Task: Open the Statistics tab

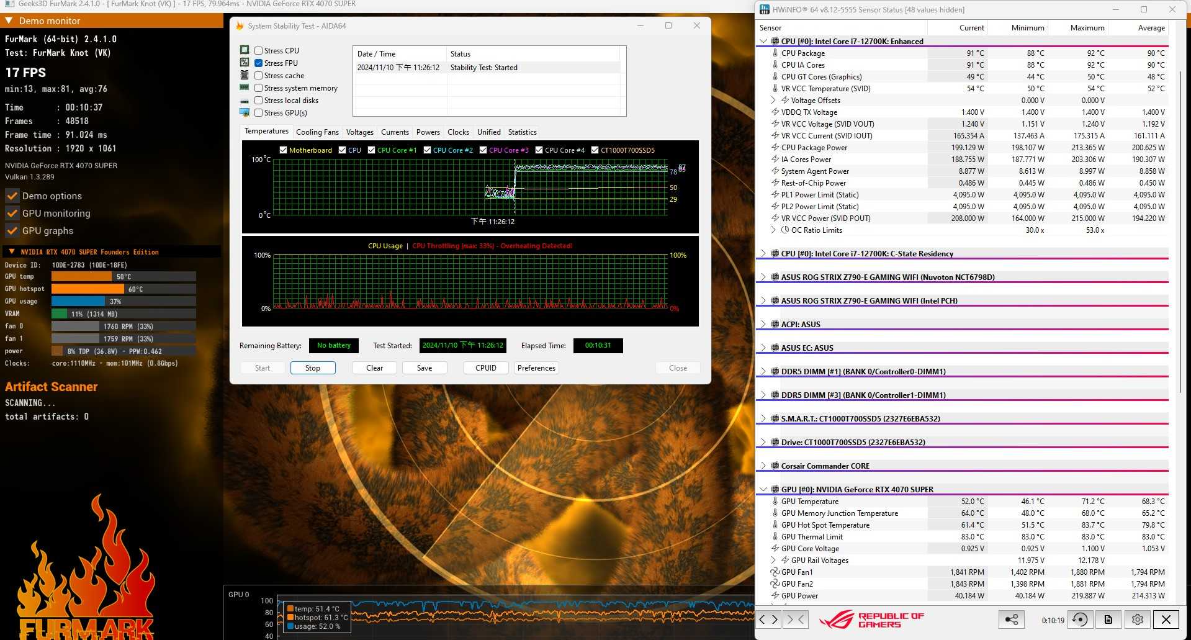Action: click(522, 132)
